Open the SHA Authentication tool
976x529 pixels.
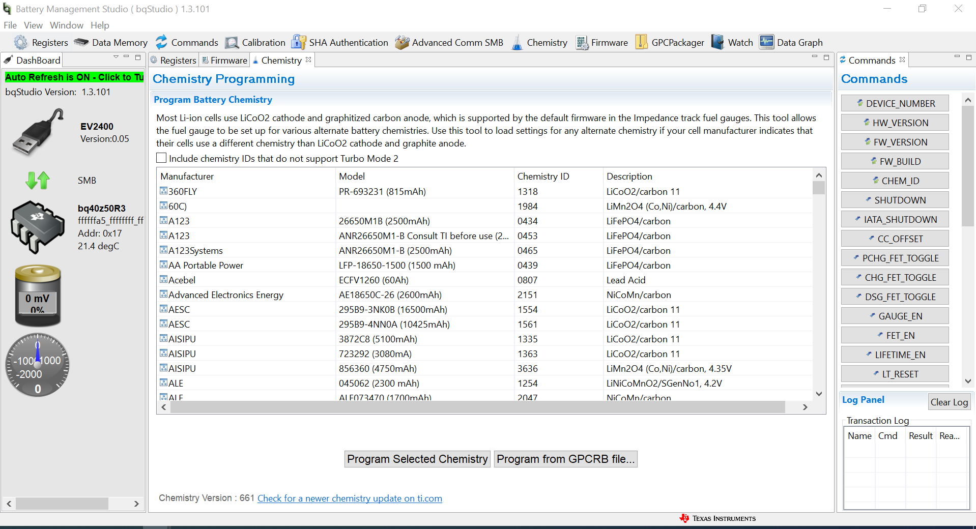(x=339, y=43)
